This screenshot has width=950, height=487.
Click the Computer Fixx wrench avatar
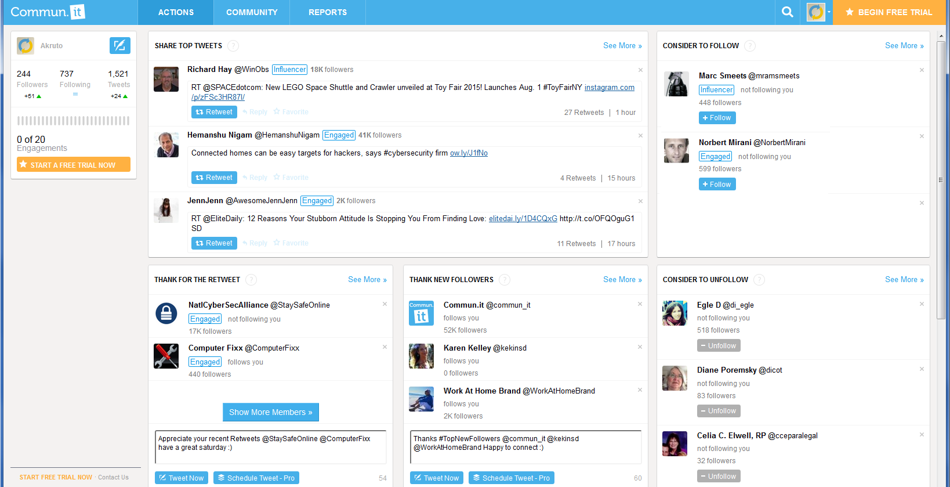(166, 356)
